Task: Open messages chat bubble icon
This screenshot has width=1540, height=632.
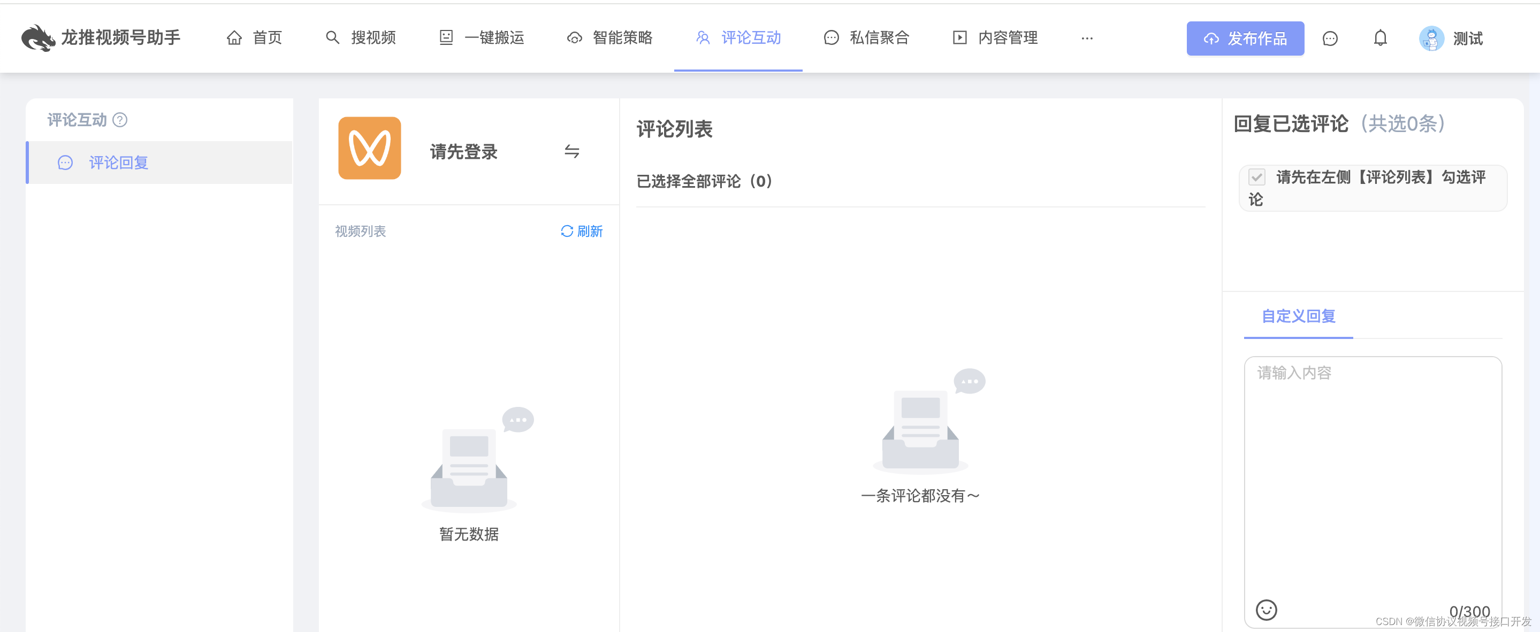Action: [1330, 38]
